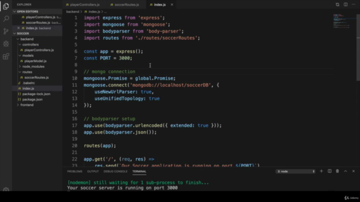Open the Debug Console panel tab
The width and height of the screenshot is (360, 202).
point(115,171)
